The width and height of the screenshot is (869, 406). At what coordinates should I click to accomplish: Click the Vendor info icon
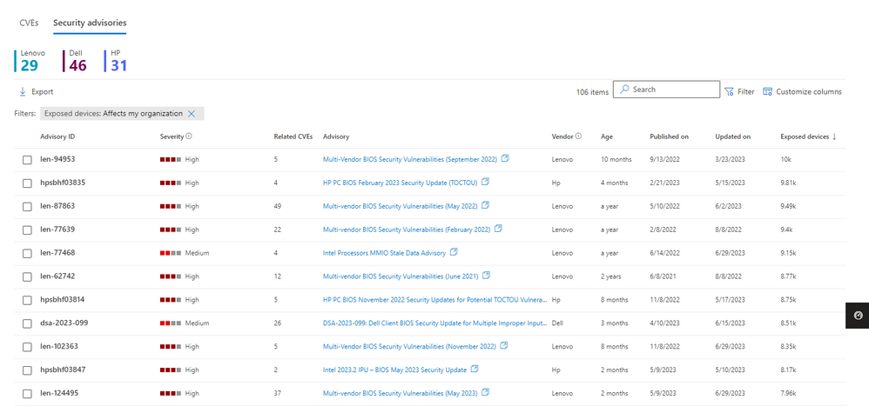578,136
